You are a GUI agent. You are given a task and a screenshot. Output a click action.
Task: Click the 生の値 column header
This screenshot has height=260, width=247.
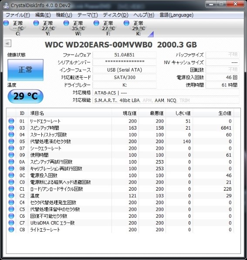click(213, 113)
